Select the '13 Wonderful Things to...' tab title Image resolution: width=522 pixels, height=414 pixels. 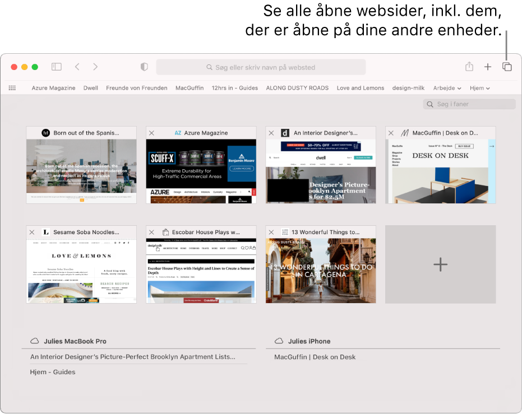coord(326,232)
